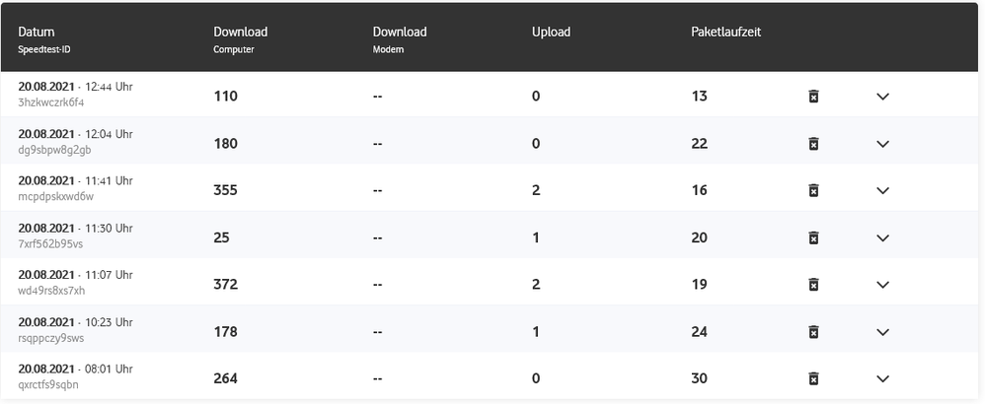Expand details for 10:23 Uhr test
Screen dimensions: 985x404
click(x=882, y=332)
